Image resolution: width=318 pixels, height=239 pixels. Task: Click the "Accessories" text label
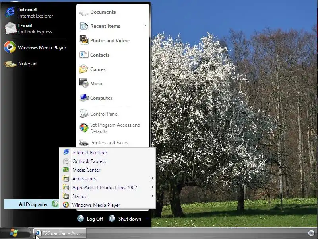pos(84,178)
